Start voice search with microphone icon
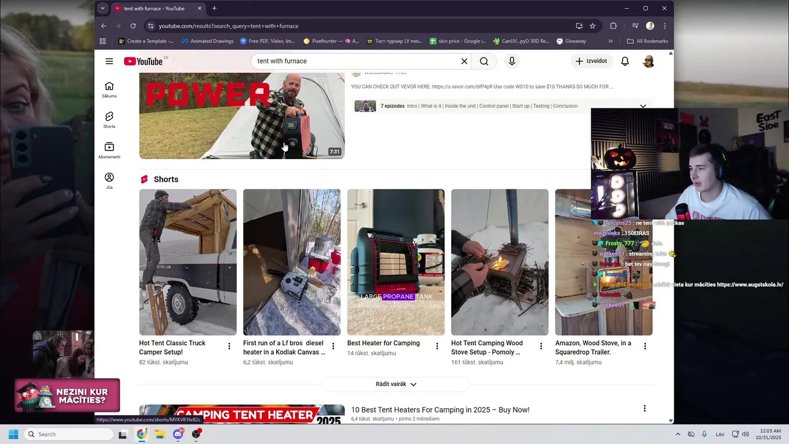 point(512,61)
